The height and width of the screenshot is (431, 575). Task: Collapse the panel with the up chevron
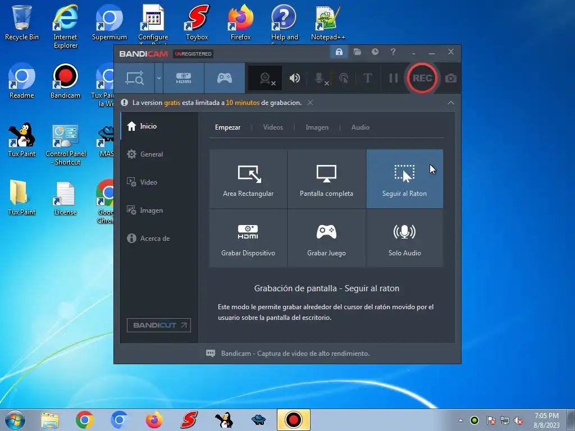tap(451, 103)
